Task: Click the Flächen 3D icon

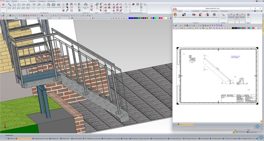Action: (x=39, y=6)
